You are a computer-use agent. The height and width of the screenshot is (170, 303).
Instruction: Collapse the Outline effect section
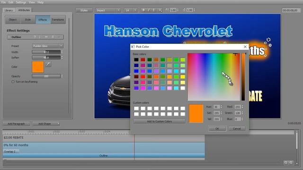pos(9,37)
